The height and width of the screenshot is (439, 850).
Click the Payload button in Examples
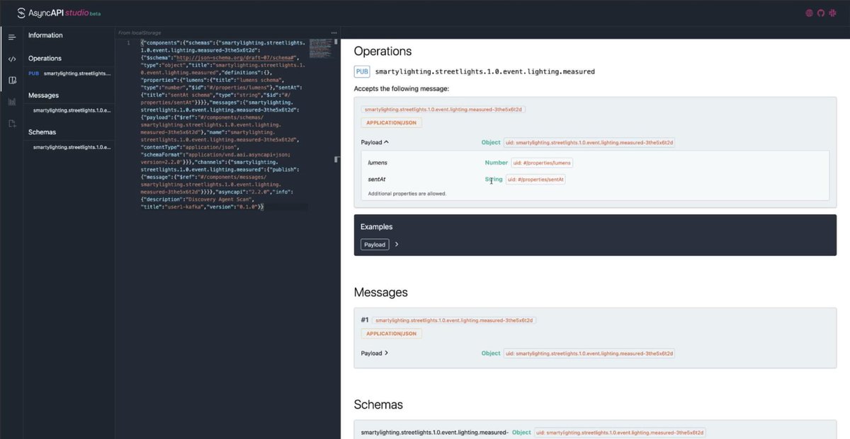pyautogui.click(x=375, y=245)
